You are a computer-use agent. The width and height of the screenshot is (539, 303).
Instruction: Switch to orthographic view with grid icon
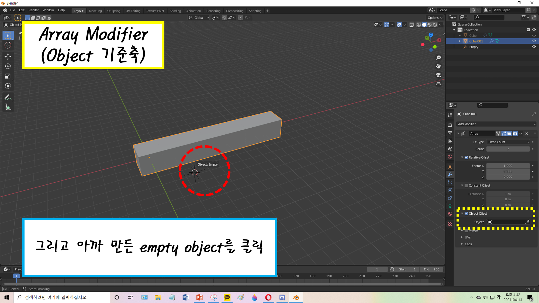438,83
